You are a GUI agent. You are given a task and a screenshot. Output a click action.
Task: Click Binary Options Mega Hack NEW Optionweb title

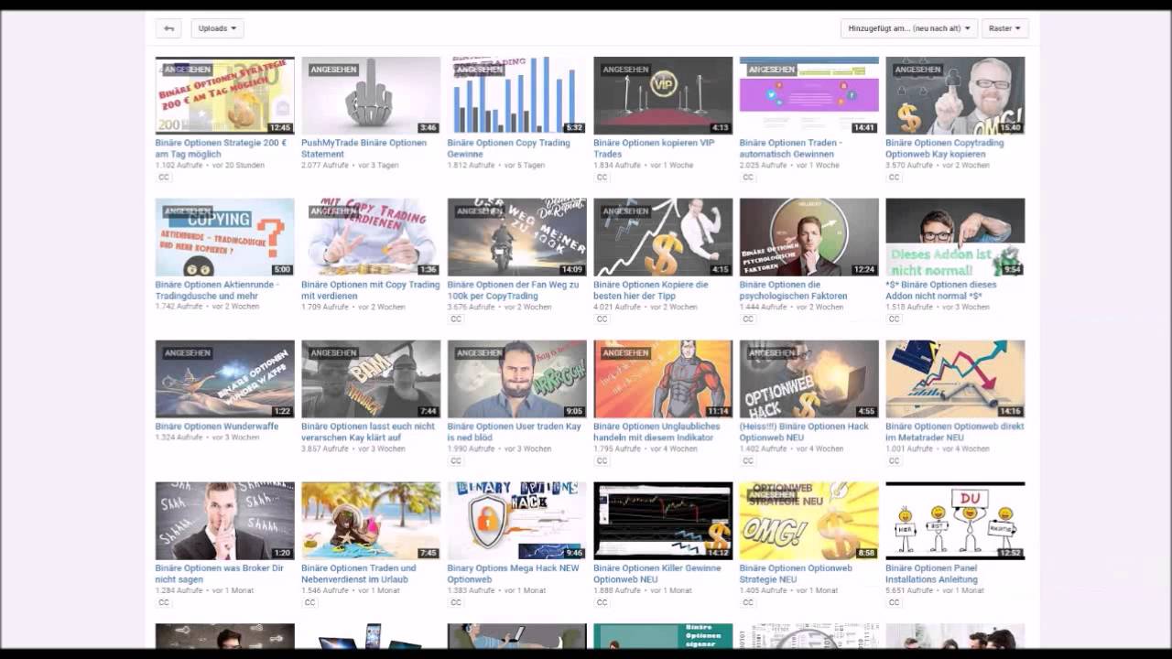513,574
